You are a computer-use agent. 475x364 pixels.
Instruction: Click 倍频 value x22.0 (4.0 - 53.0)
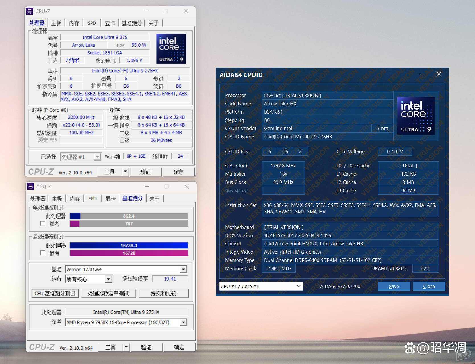tap(81, 125)
